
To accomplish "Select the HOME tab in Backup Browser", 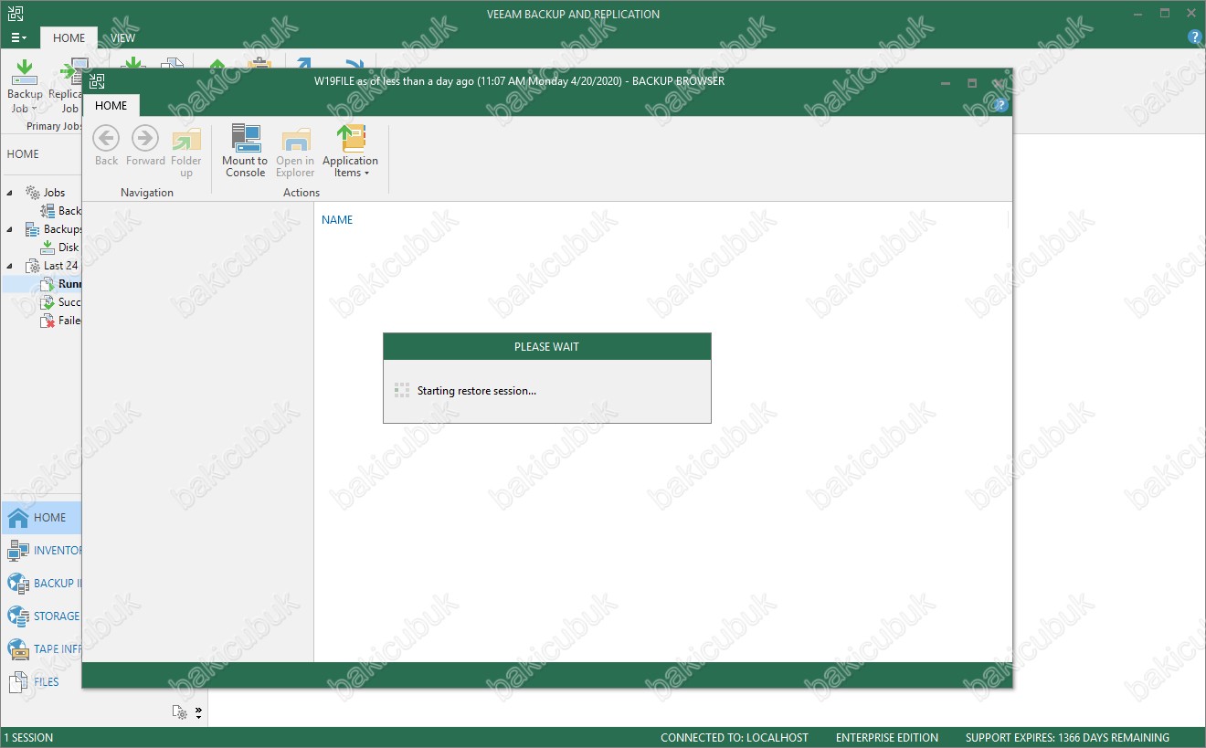I will tap(111, 105).
